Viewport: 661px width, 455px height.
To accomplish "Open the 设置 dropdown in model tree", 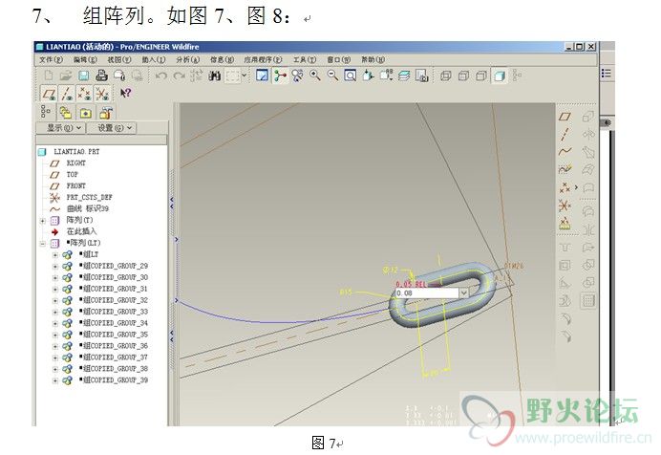I will (x=112, y=128).
